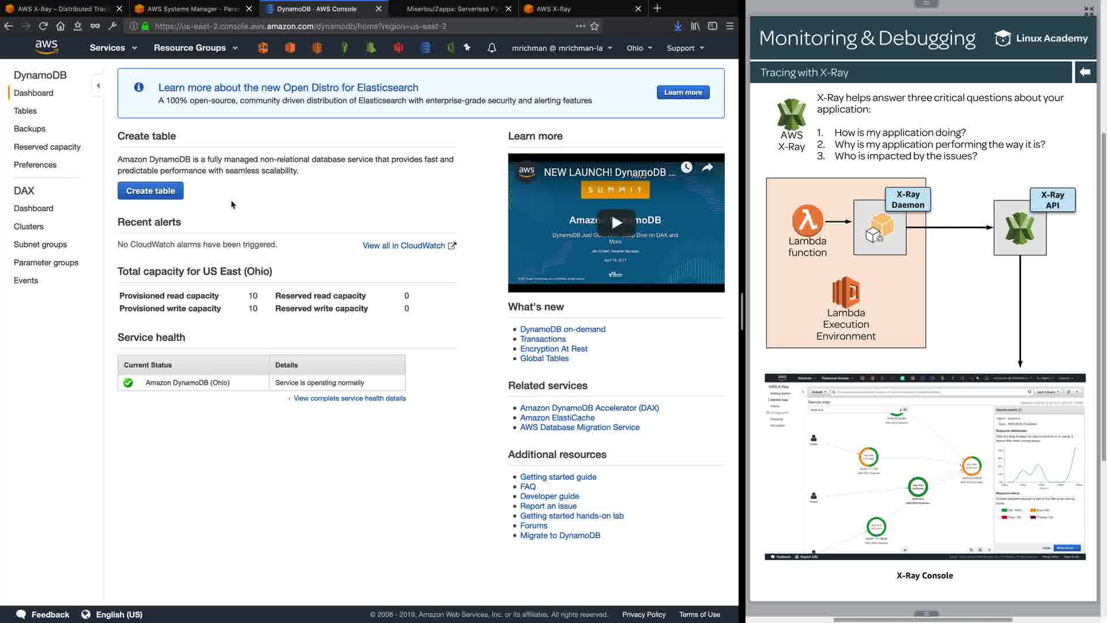1107x623 pixels.
Task: Open Firefox downloads arrow icon
Action: (678, 26)
